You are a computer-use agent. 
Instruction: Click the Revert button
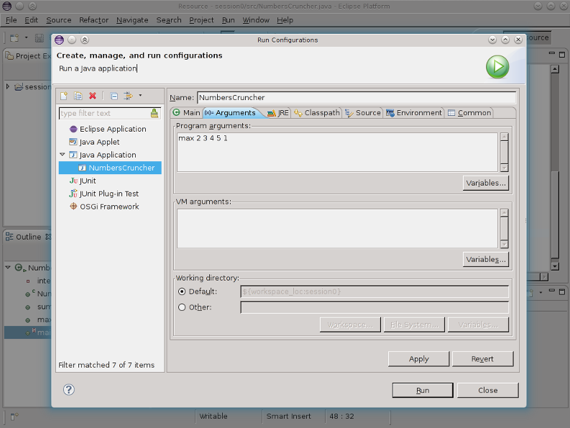pyautogui.click(x=482, y=358)
